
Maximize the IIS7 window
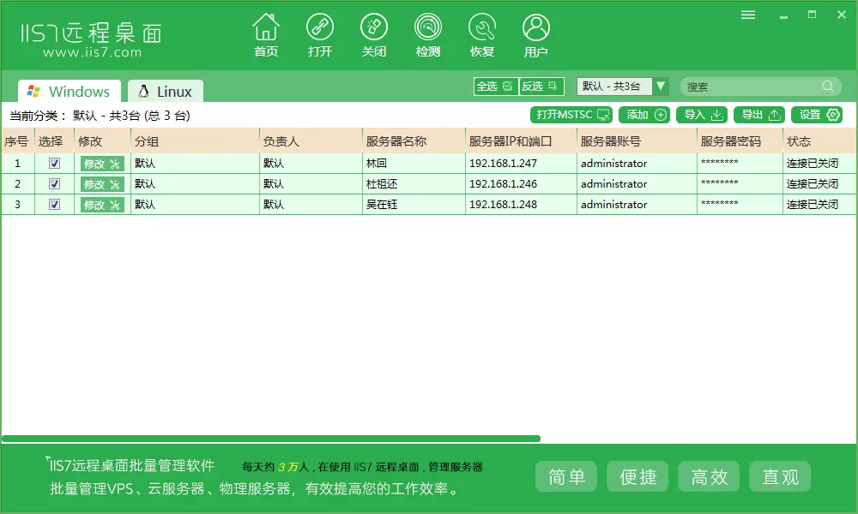[x=812, y=15]
